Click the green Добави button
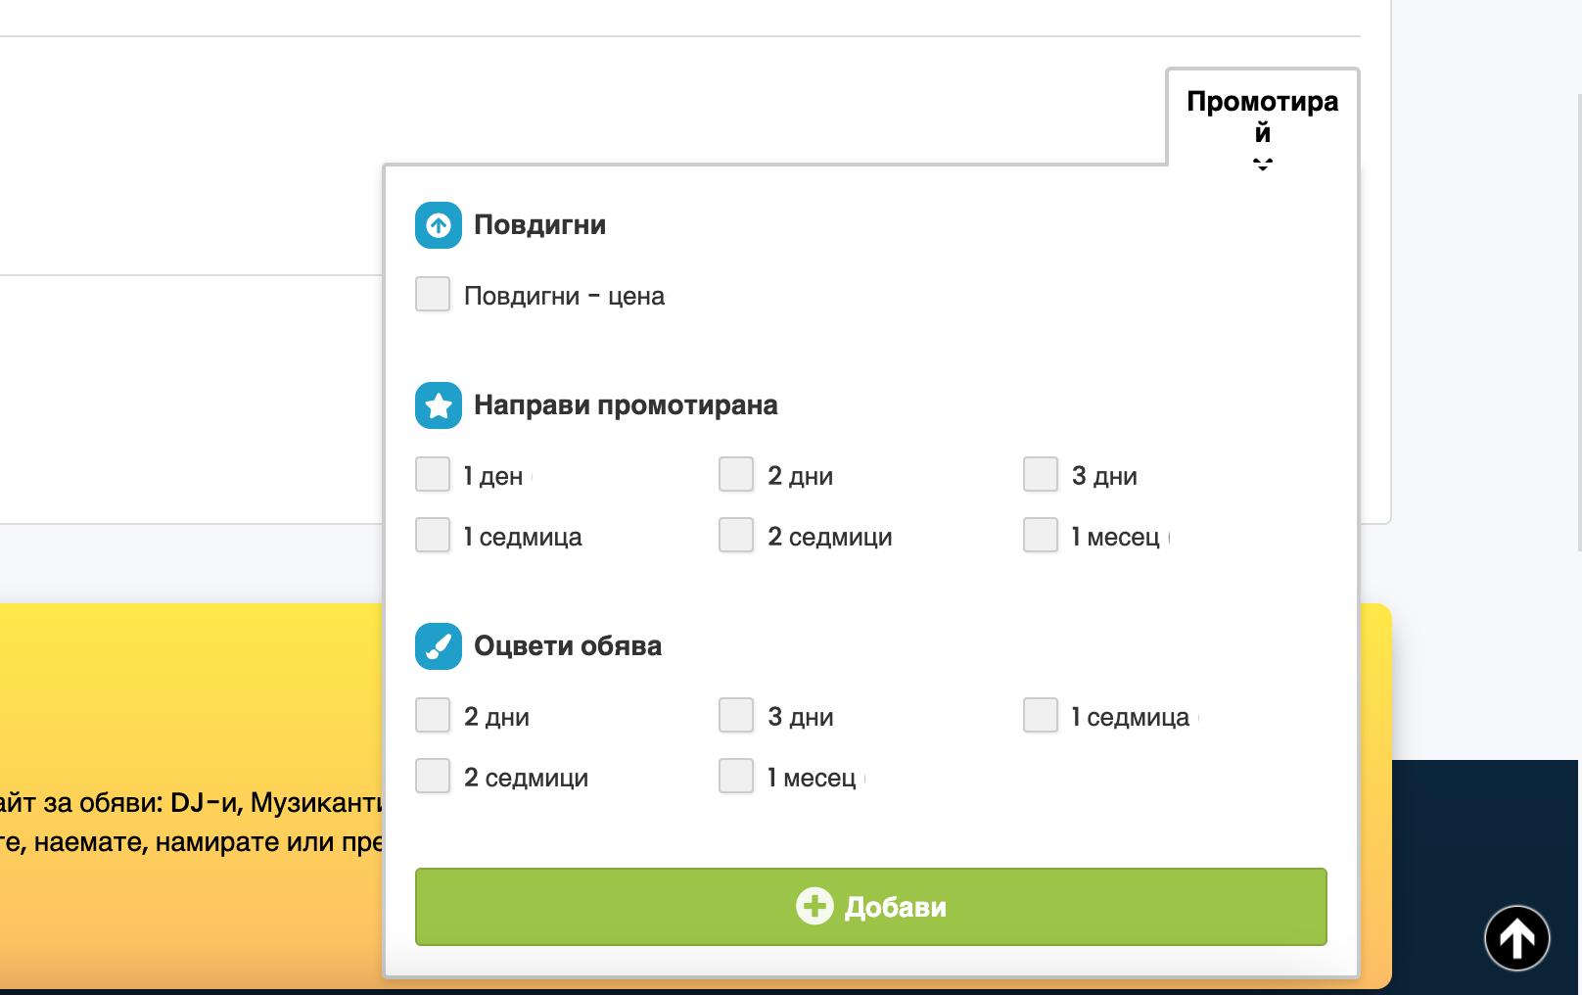1582x995 pixels. click(x=871, y=907)
